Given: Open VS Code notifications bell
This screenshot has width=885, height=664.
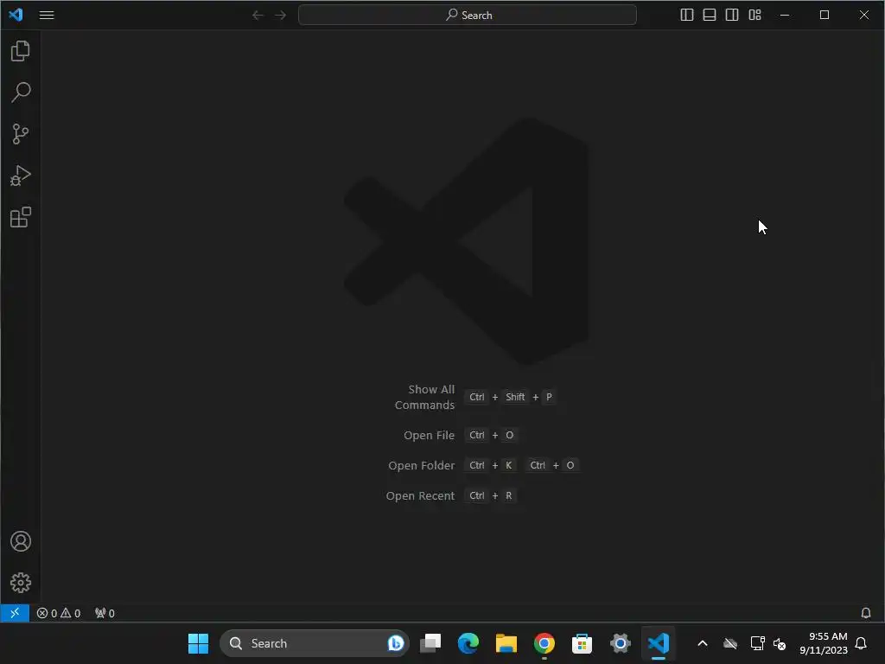Looking at the screenshot, I should (866, 613).
